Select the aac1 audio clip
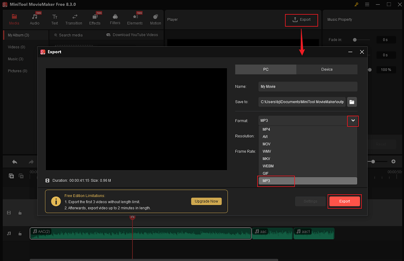 pyautogui.click(x=314, y=233)
